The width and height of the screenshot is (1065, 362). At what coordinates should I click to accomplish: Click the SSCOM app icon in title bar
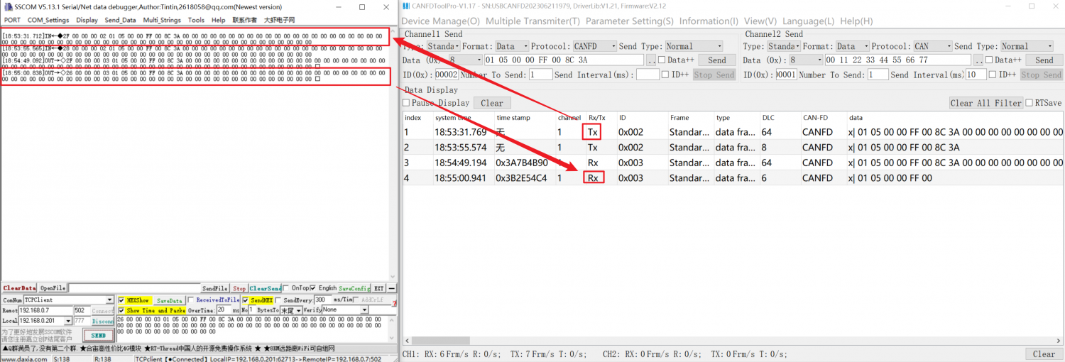[x=8, y=6]
